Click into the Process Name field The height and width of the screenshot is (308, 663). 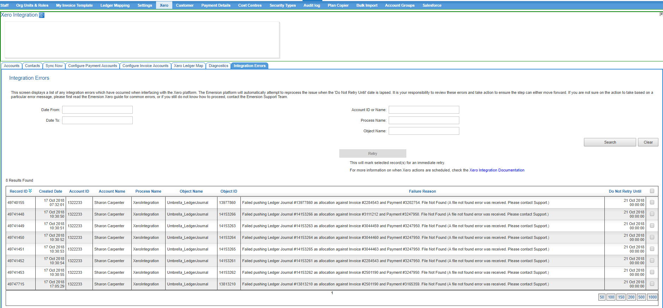point(424,120)
